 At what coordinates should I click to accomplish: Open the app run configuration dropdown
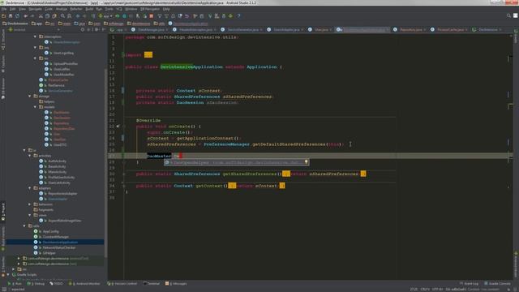pos(105,16)
